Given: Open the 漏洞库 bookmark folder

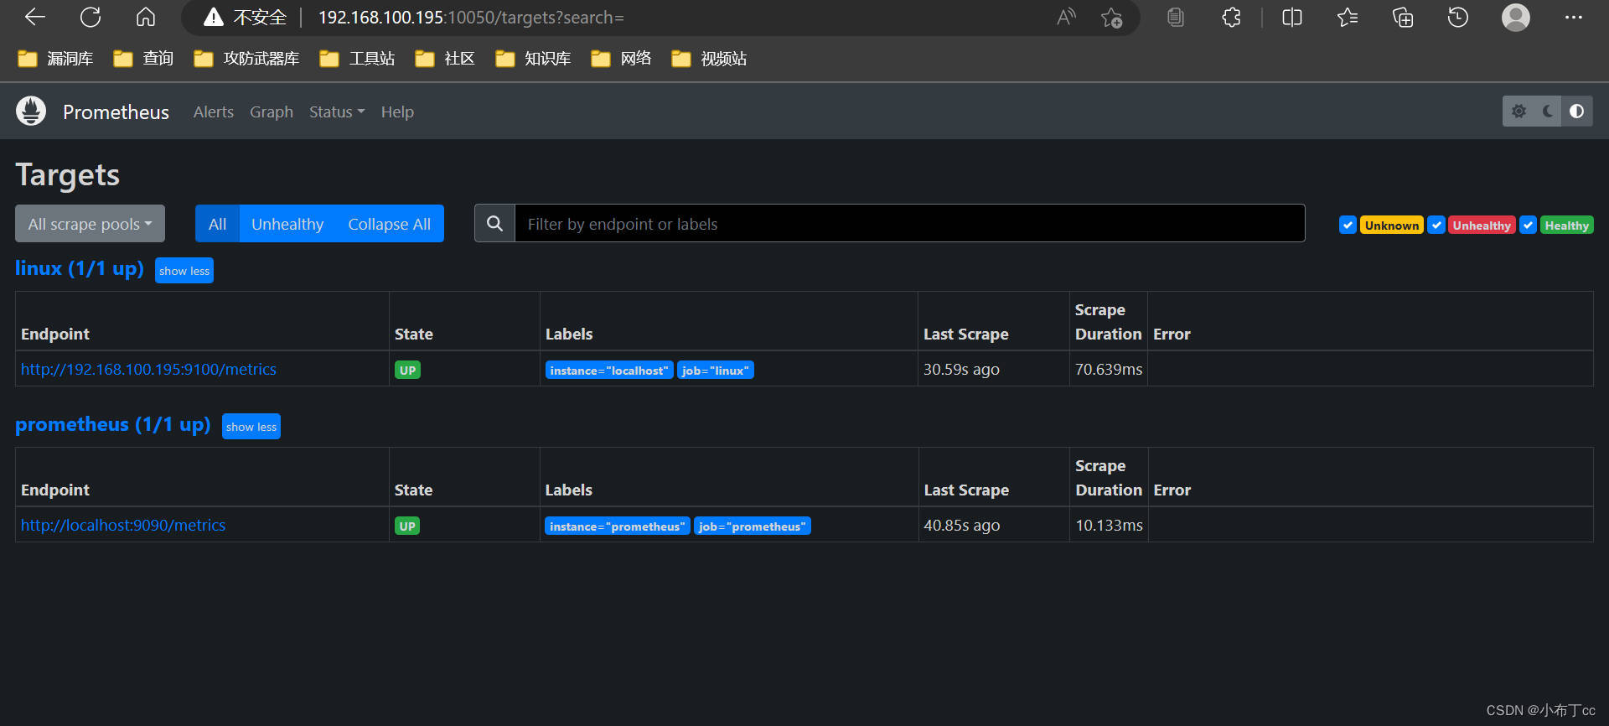Looking at the screenshot, I should [x=56, y=58].
